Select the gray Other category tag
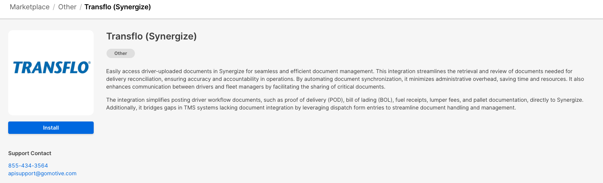The height and width of the screenshot is (183, 603). tap(121, 53)
